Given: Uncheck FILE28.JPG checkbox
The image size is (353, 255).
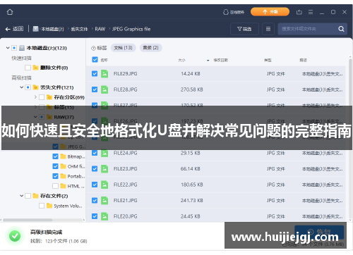Looking at the screenshot, I should (x=95, y=89).
